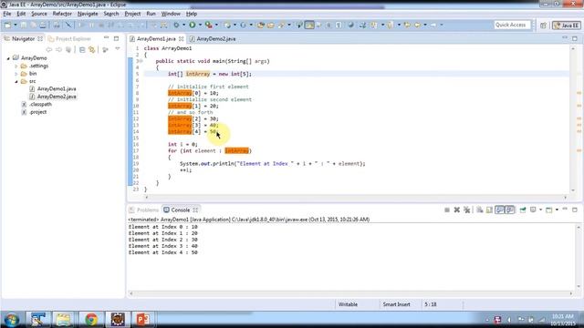Click the Debug bug icon in toolbar
Screen dimensions: 584x328
pyautogui.click(x=176, y=25)
